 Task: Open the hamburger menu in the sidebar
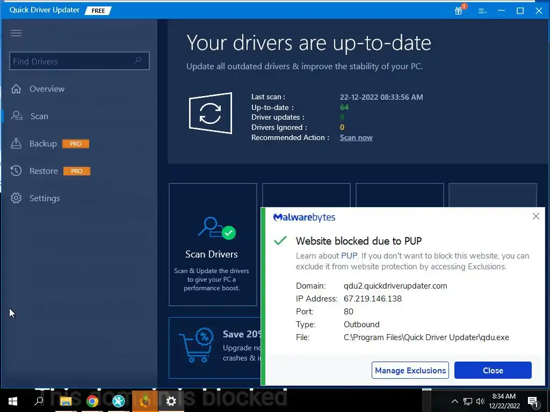(x=16, y=33)
